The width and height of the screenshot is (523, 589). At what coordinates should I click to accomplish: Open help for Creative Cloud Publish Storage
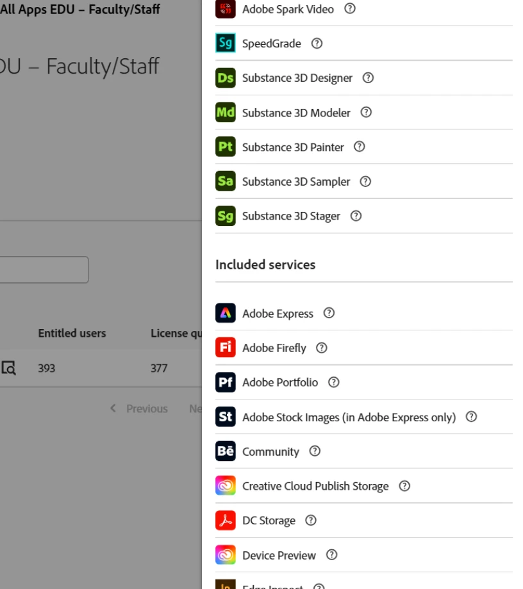click(x=404, y=486)
